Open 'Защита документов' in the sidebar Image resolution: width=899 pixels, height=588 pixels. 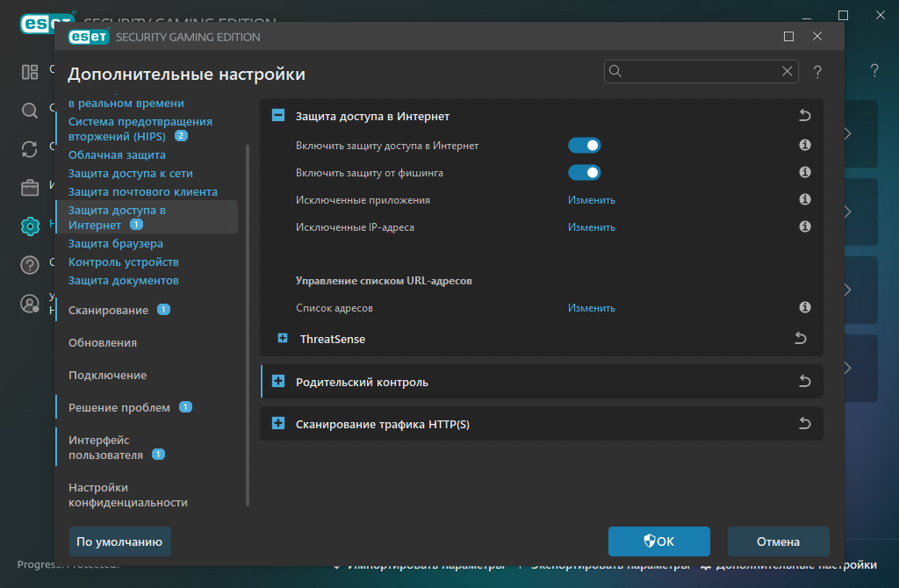(x=124, y=280)
